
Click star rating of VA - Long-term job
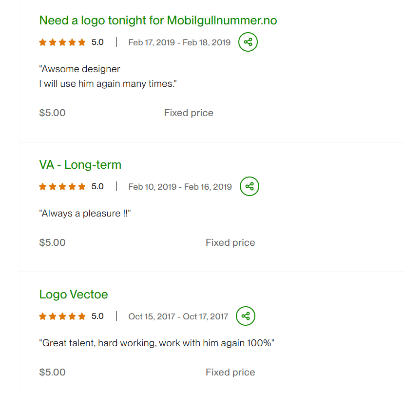(x=62, y=186)
